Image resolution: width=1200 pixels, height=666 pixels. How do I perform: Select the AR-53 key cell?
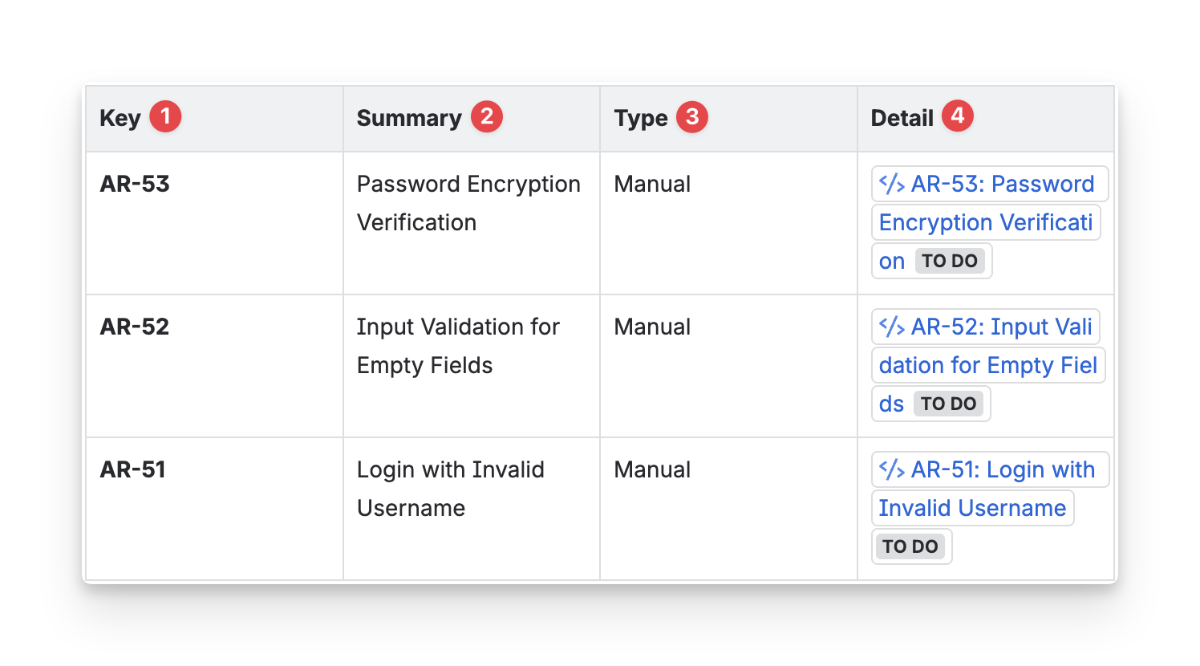(135, 184)
